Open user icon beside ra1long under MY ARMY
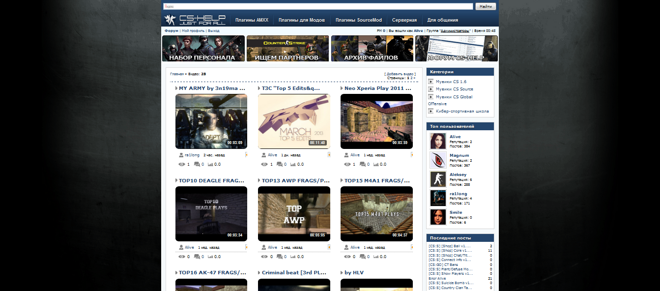660x291 pixels. point(181,155)
